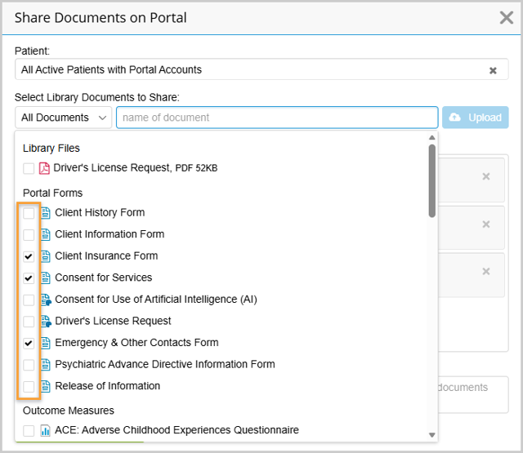The image size is (523, 453).
Task: Check the Client History Form checkbox
Action: point(29,213)
